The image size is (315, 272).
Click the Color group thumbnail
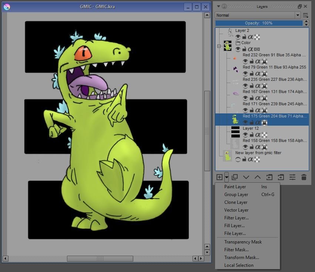[228, 46]
